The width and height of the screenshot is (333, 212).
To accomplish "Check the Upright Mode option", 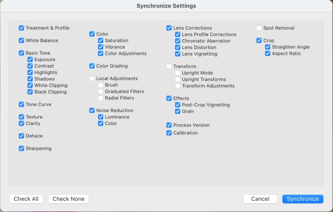I will [178, 73].
